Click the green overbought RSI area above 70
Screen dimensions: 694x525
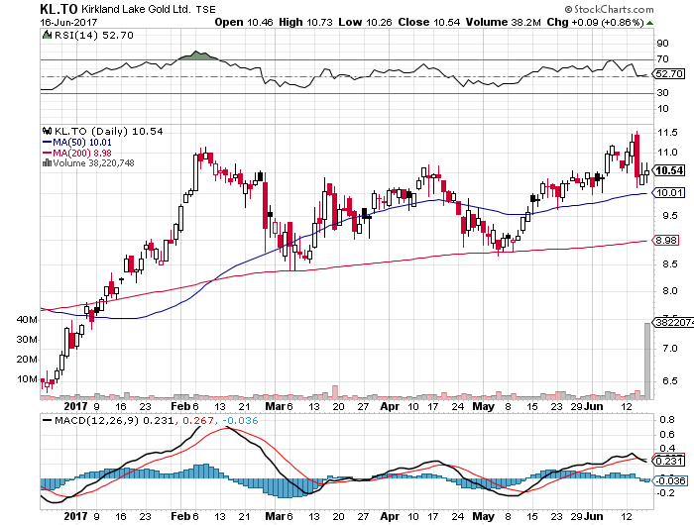click(x=197, y=55)
